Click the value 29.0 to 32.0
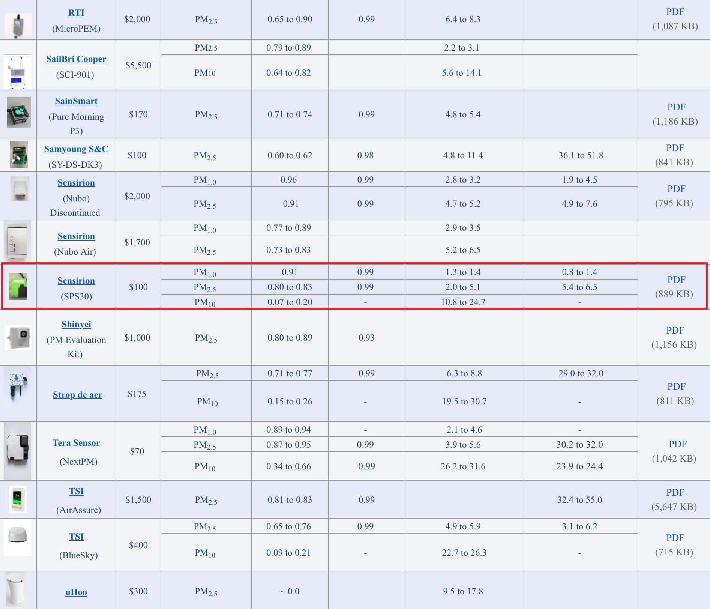Viewport: 710px width, 609px height. (x=581, y=373)
